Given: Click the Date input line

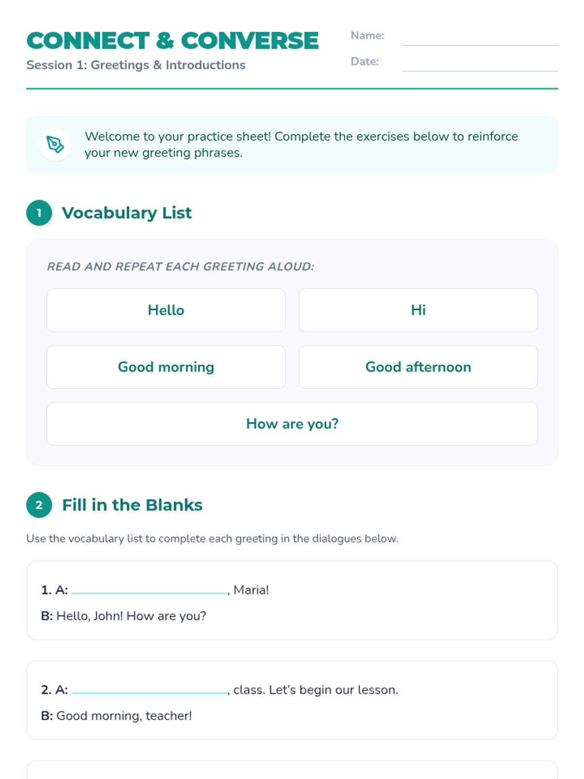Looking at the screenshot, I should (x=480, y=63).
